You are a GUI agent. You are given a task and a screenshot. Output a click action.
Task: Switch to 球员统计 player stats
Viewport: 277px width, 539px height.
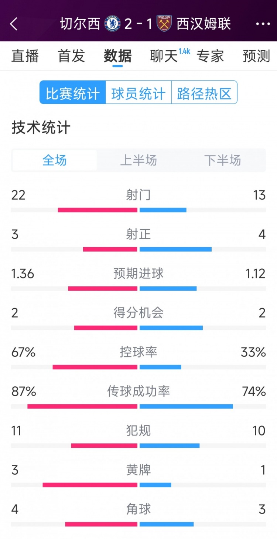[x=138, y=92]
